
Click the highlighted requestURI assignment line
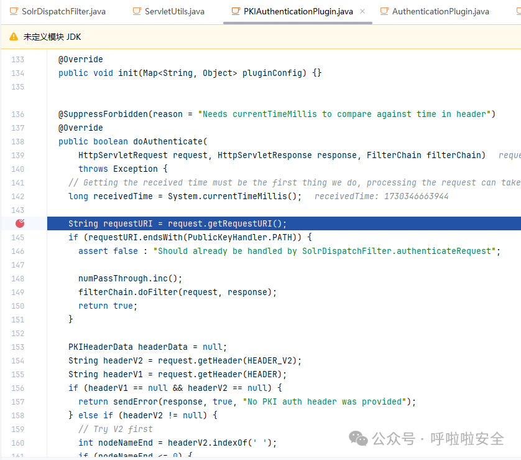tap(284, 223)
